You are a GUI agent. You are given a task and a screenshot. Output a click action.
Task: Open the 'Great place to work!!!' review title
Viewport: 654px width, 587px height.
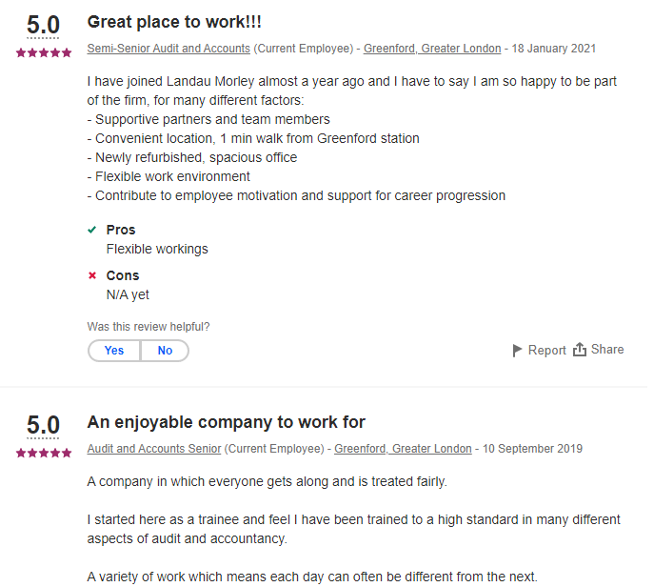point(174,21)
